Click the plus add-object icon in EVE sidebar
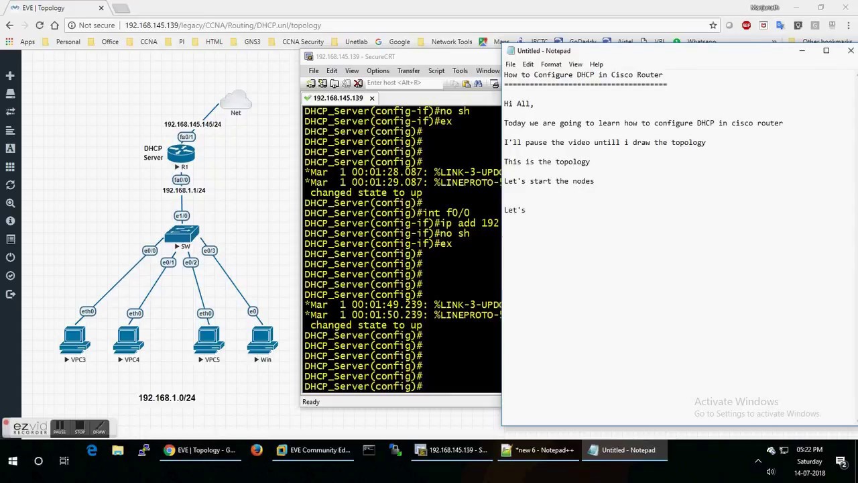The width and height of the screenshot is (858, 483). [10, 76]
